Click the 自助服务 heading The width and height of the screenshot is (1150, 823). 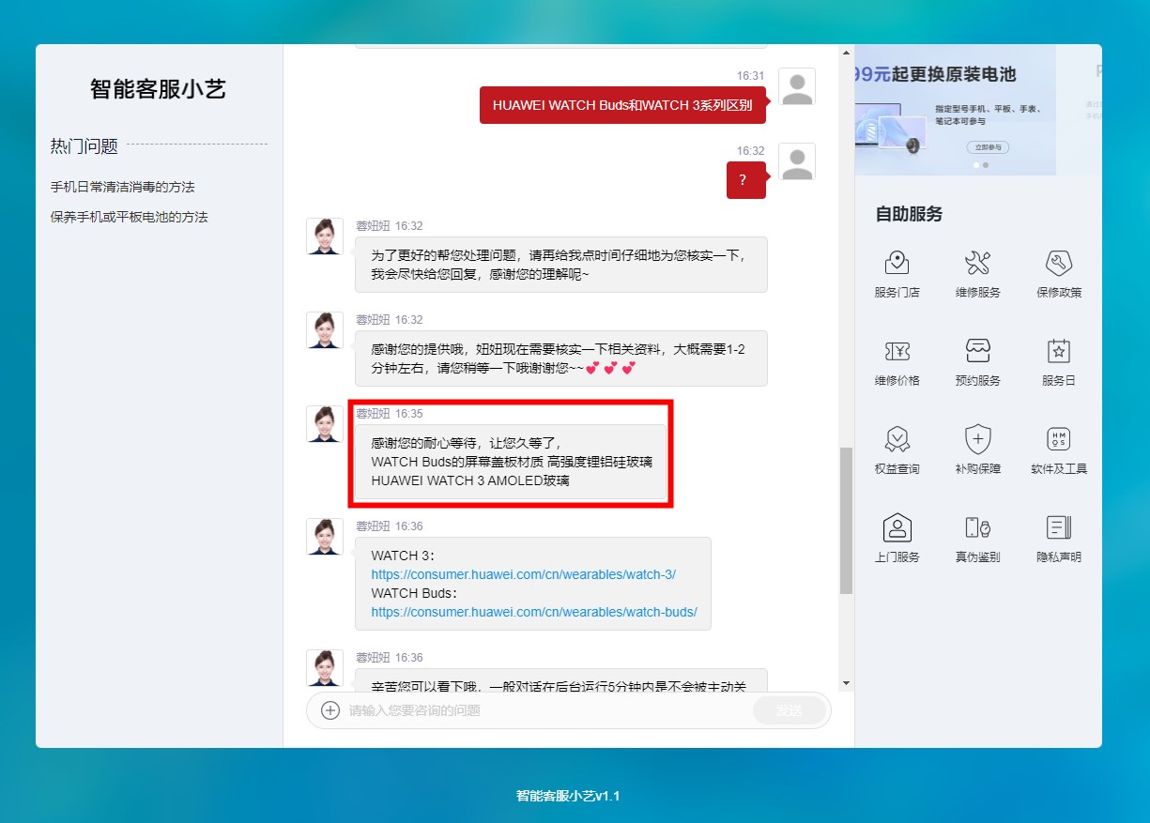(909, 214)
